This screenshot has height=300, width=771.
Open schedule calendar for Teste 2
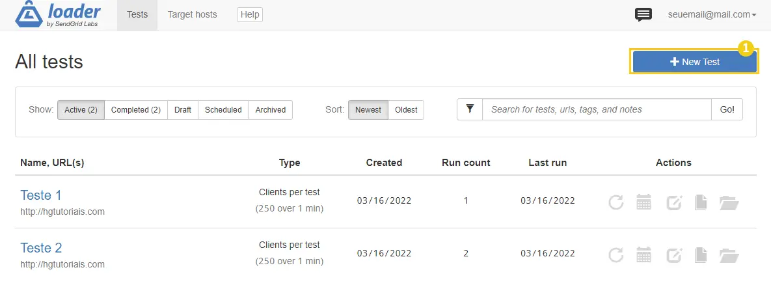click(x=643, y=254)
